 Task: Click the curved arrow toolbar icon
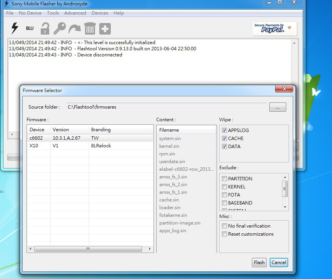pyautogui.click(x=74, y=29)
